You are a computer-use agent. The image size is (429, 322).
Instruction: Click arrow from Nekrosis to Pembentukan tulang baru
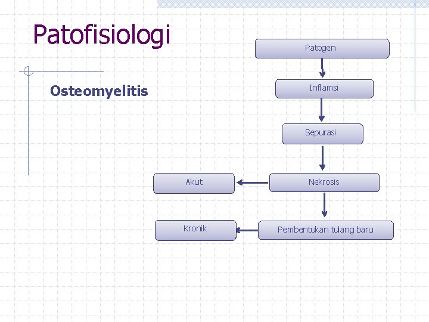325,205
